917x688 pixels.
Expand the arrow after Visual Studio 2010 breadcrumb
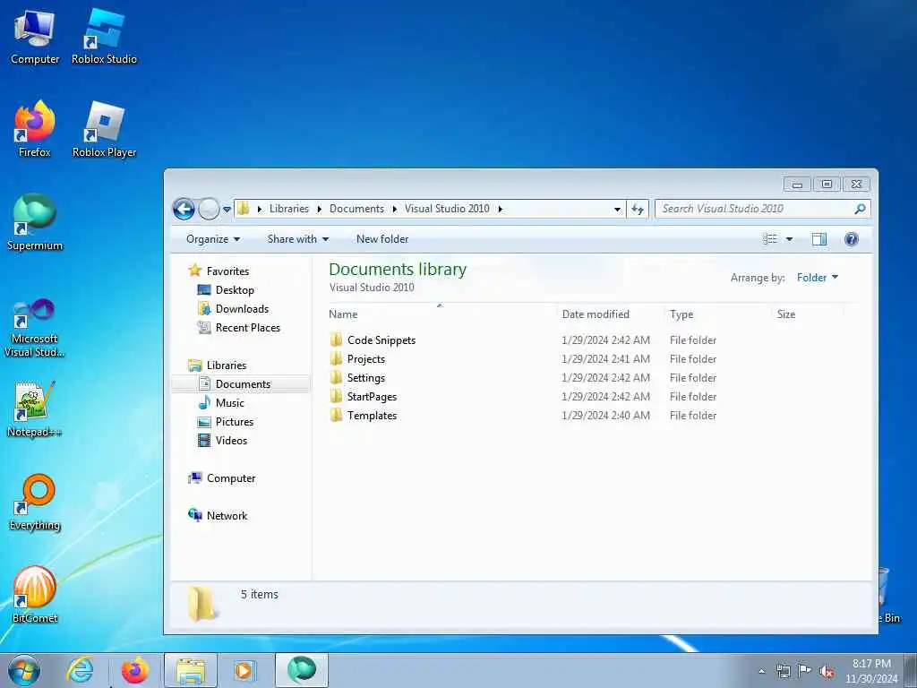[x=500, y=209]
